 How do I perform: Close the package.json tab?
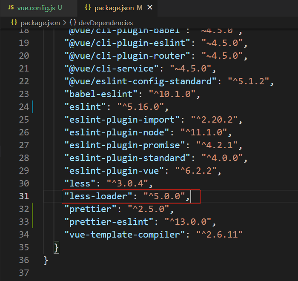coord(150,8)
